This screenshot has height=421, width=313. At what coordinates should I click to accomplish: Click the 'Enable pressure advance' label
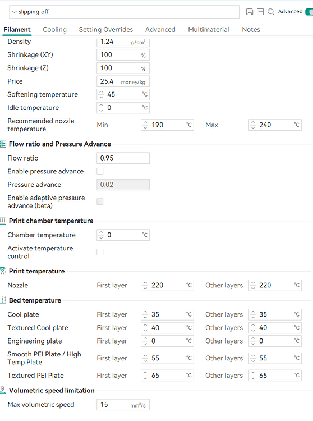[45, 171]
